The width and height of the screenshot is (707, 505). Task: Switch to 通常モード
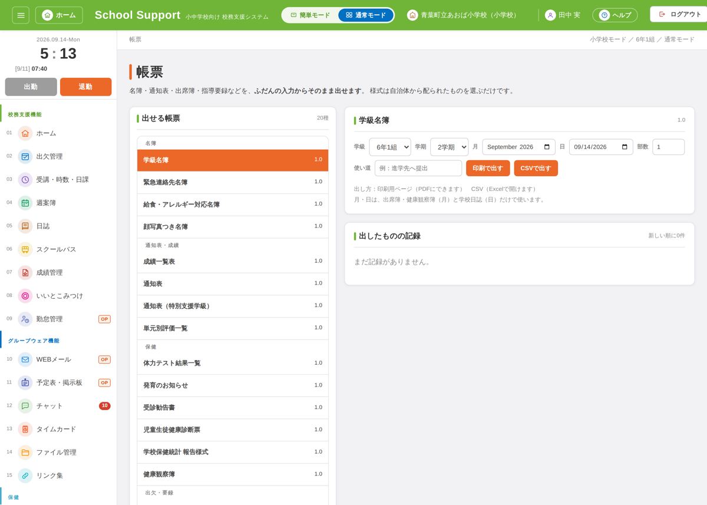click(x=366, y=15)
